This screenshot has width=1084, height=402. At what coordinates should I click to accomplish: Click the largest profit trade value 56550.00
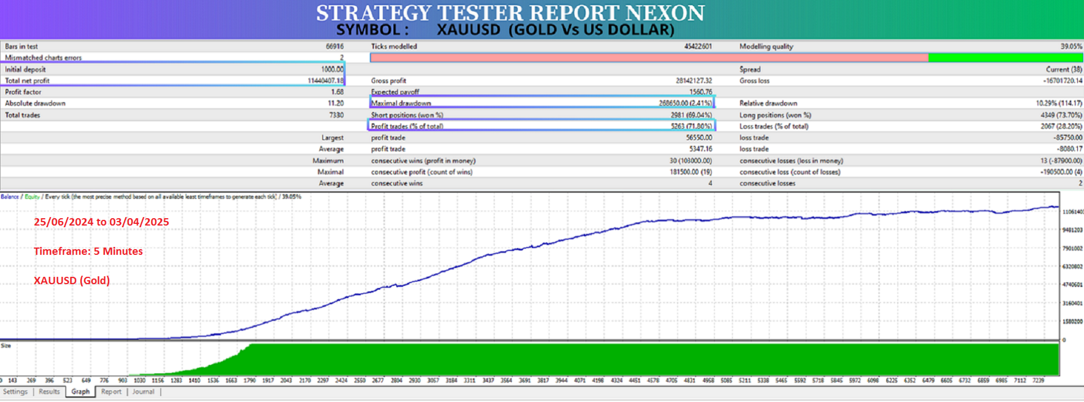tap(699, 138)
